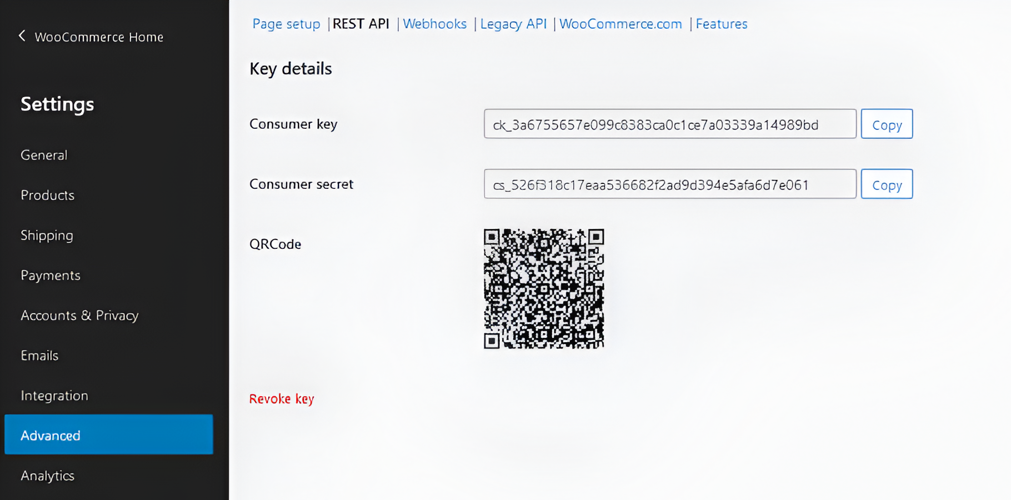The height and width of the screenshot is (500, 1011).
Task: Click the QR code image
Action: 544,289
